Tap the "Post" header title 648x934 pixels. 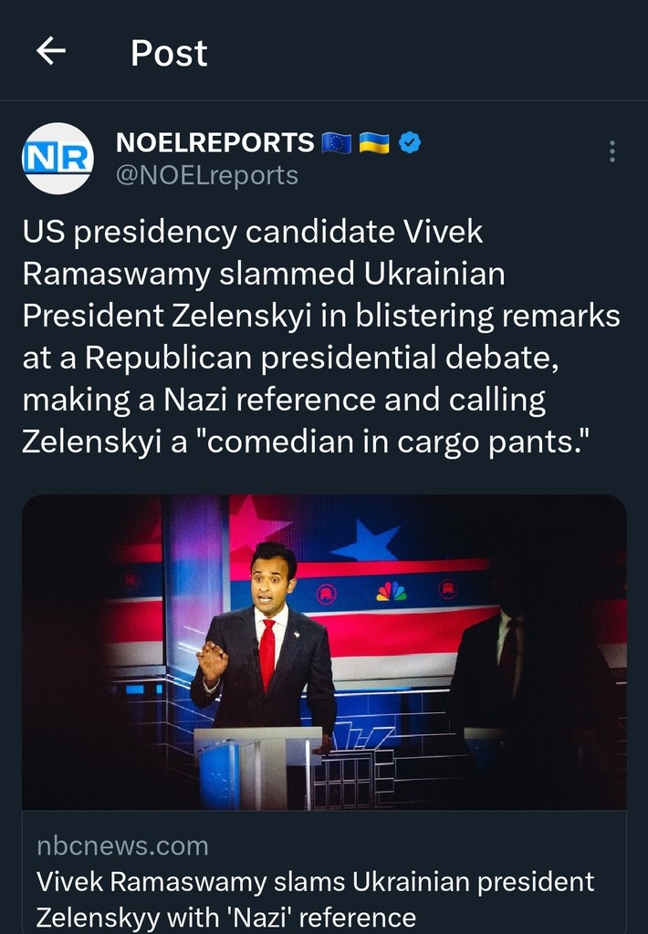[x=169, y=53]
